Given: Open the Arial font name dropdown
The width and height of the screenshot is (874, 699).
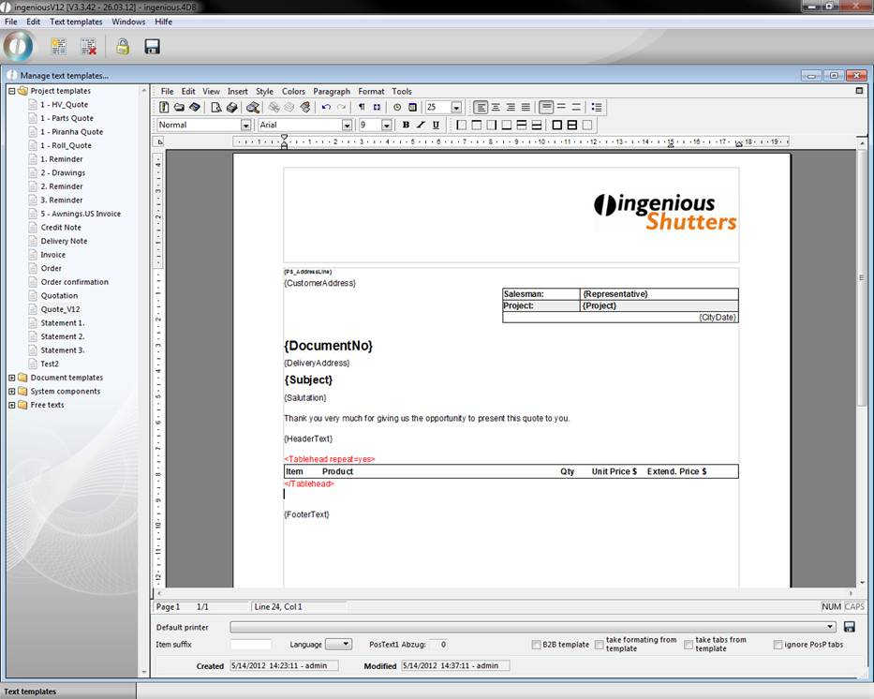Looking at the screenshot, I should tap(347, 125).
